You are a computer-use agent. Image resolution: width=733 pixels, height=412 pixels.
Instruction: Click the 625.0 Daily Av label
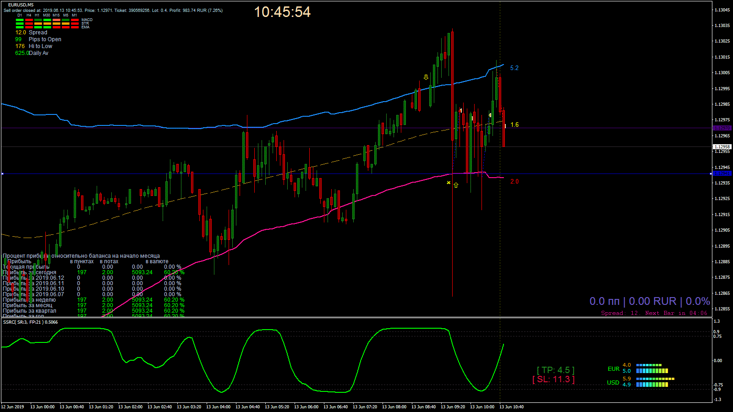[x=32, y=53]
